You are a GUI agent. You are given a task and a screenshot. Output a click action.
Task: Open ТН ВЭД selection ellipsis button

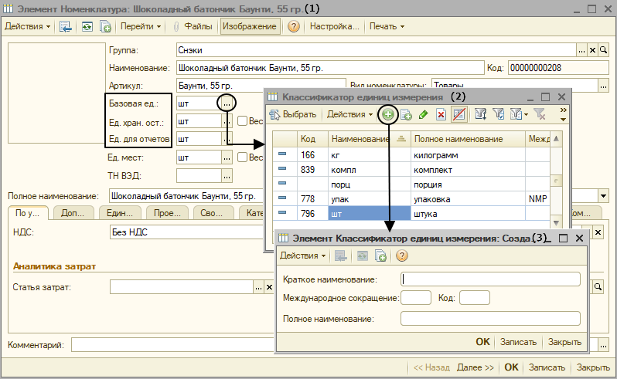coord(227,176)
